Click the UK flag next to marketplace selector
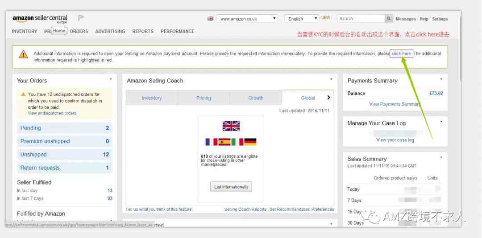Viewport: 482px width, 238px height. tap(210, 19)
